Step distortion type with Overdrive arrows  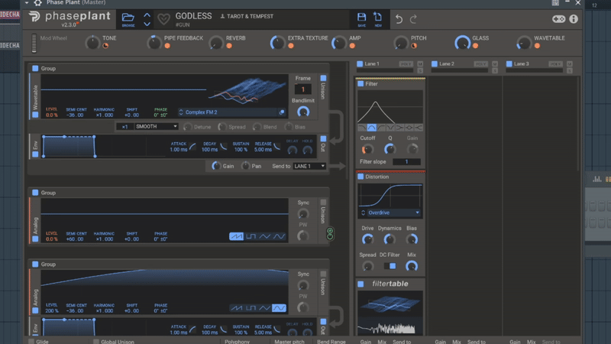tap(363, 213)
